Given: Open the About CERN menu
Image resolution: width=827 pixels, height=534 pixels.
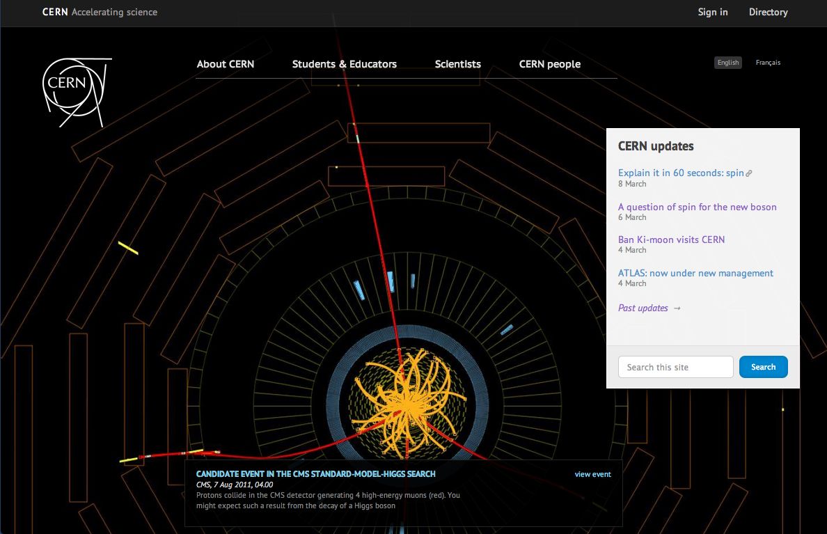Looking at the screenshot, I should pyautogui.click(x=226, y=64).
